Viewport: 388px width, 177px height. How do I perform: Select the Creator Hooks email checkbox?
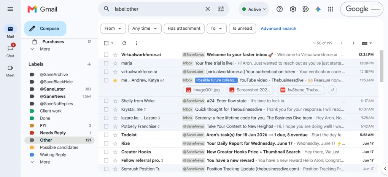(x=106, y=152)
